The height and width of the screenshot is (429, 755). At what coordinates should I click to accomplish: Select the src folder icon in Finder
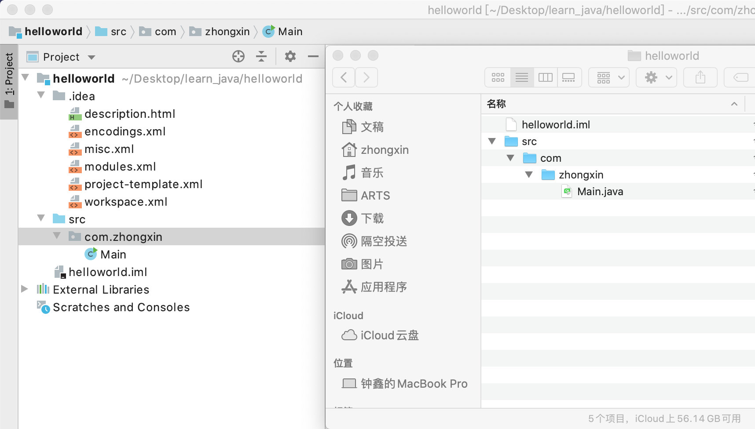511,141
